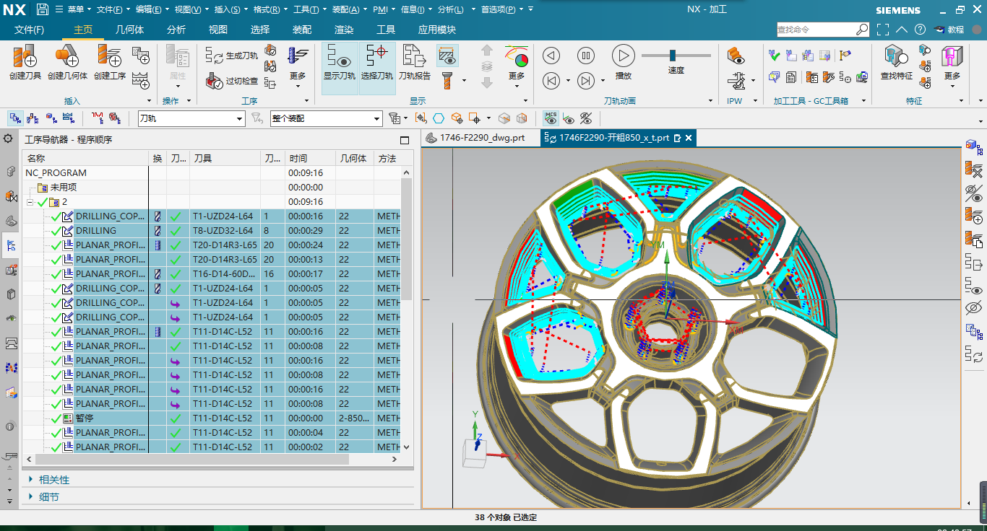Click the 时间 column header
The height and width of the screenshot is (531, 987).
[x=310, y=158]
